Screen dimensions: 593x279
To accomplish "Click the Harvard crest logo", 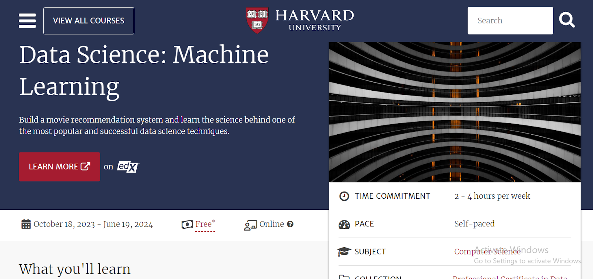I will [258, 20].
